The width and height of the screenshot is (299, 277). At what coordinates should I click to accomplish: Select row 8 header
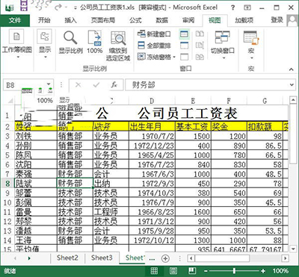click(7, 184)
